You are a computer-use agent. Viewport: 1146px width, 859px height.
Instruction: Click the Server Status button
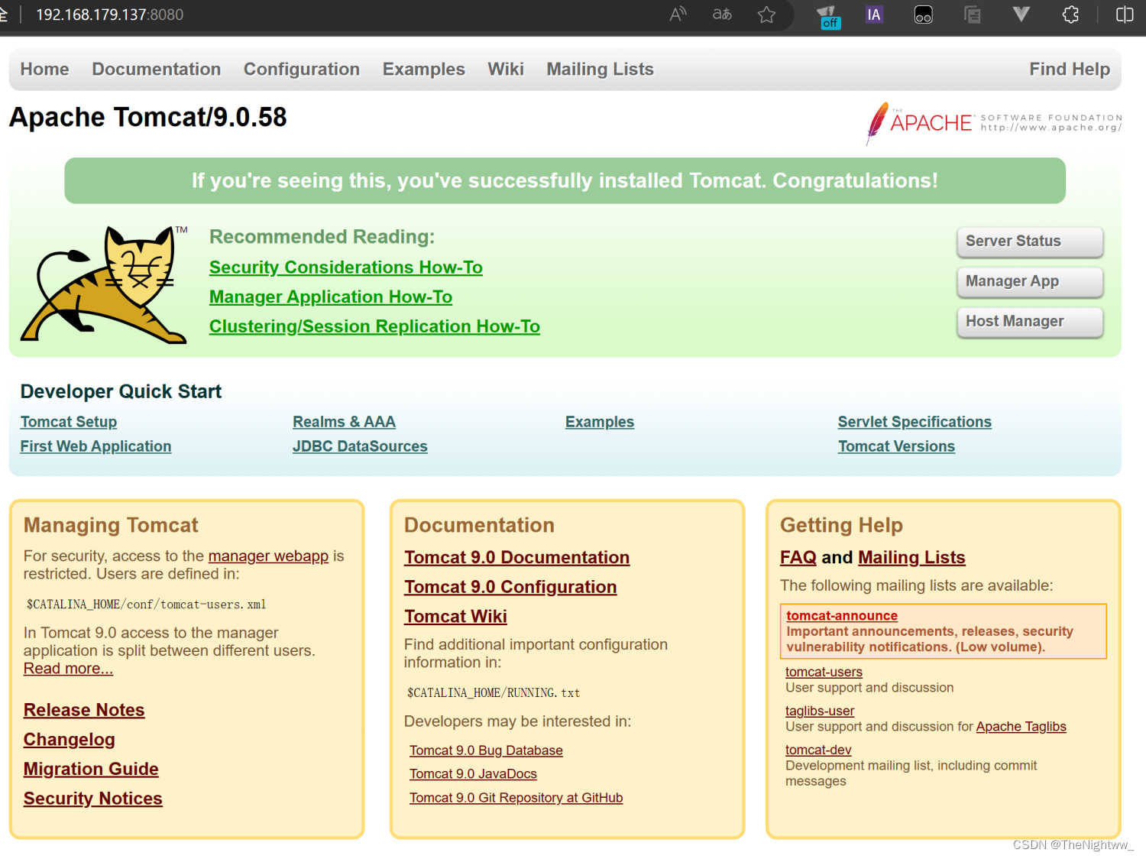coord(1030,241)
